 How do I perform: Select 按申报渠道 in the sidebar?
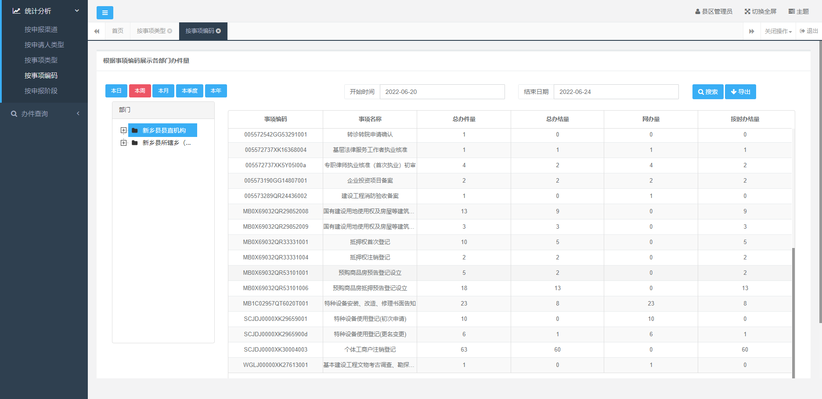point(41,29)
